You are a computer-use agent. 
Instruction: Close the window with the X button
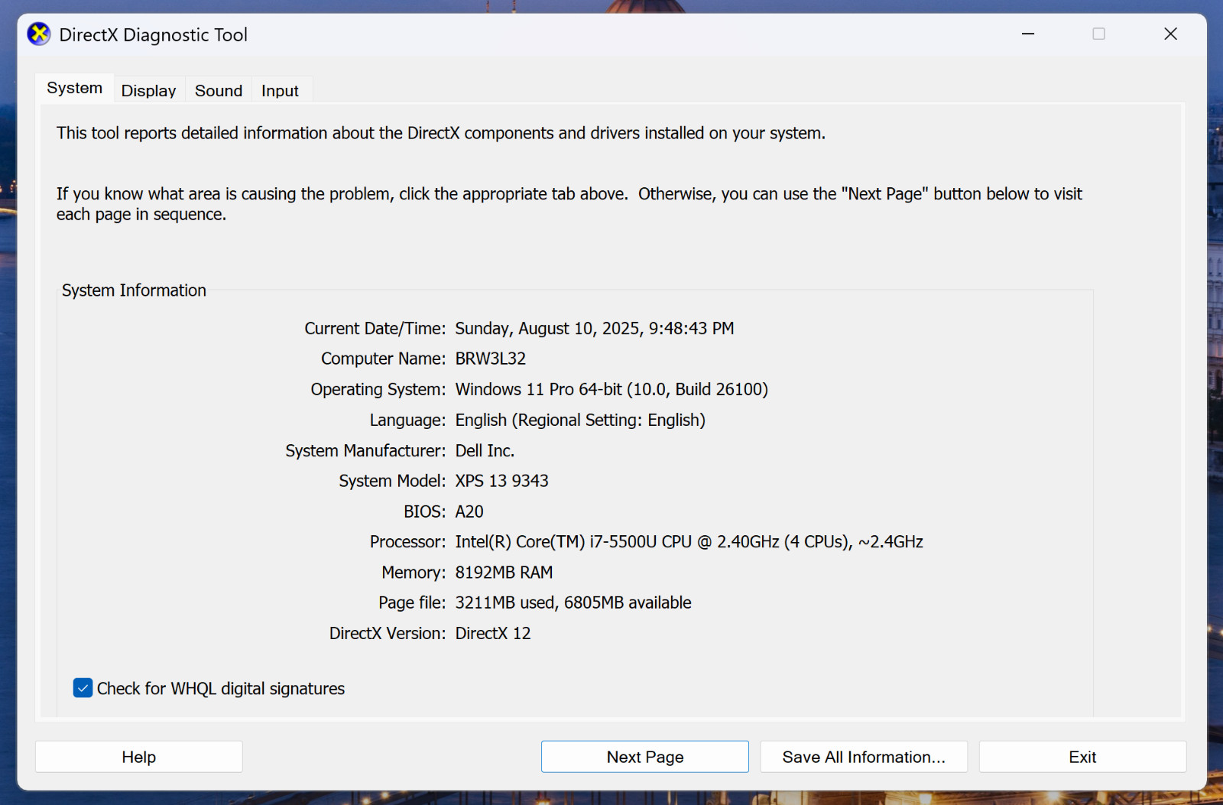(1170, 34)
